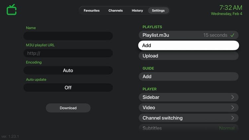
Task: Click the ver. 1.23.1 text
Action: 10,136
